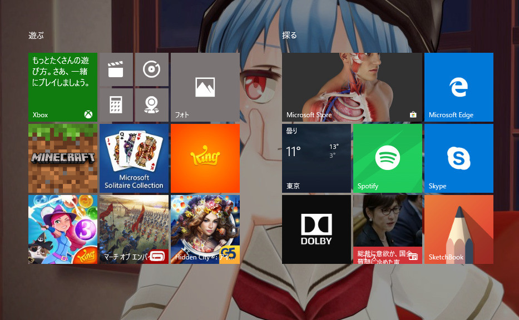519x320 pixels.
Task: Open the フォト photos tile
Action: point(205,87)
